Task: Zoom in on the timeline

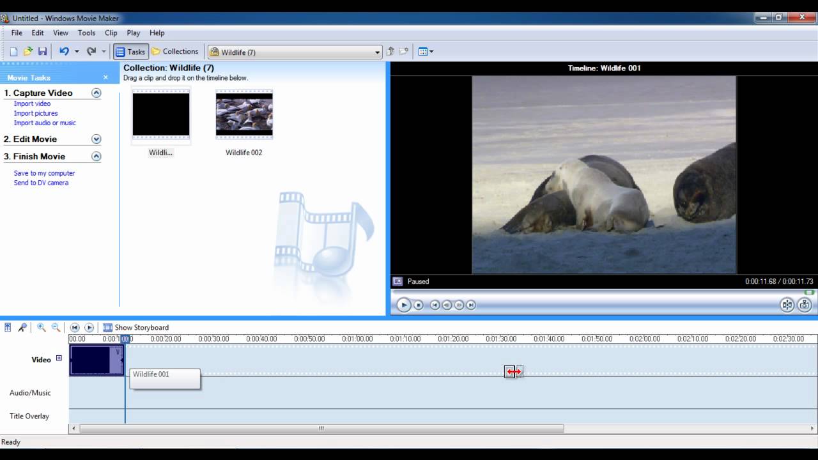Action: [x=42, y=327]
